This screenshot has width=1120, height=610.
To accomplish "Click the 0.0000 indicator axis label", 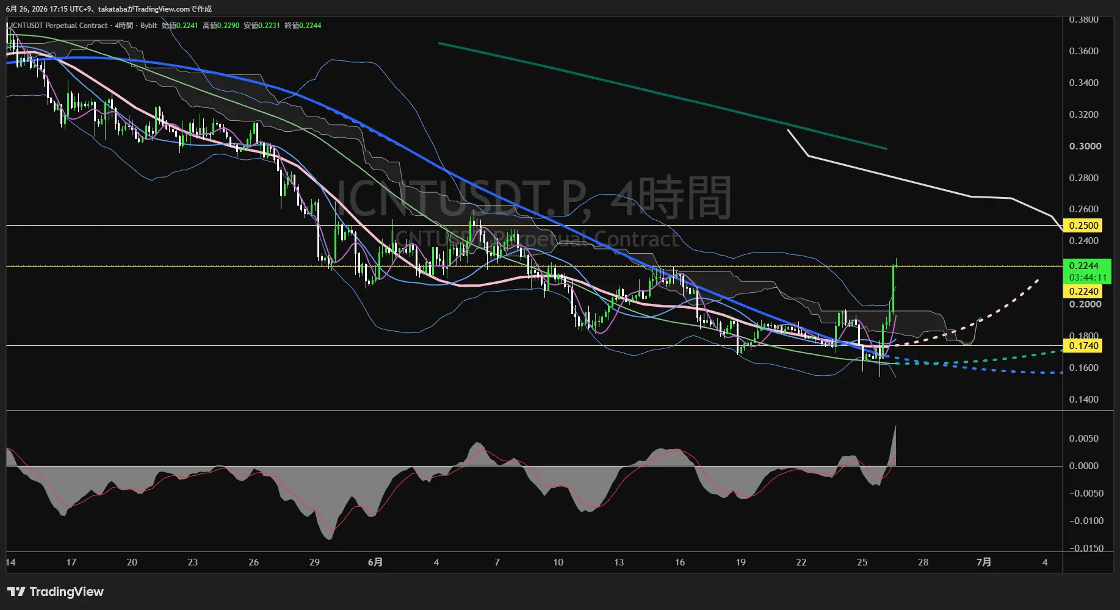I will (1083, 466).
